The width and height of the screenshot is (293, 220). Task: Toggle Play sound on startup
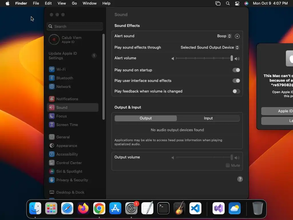tap(236, 70)
